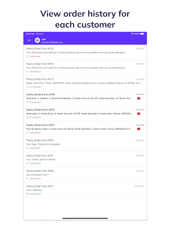Open Pastry Order Form #156
The height and width of the screenshot is (227, 170).
point(85,175)
